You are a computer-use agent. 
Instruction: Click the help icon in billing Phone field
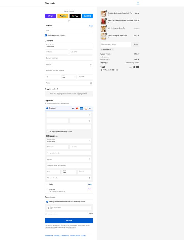coord(89,178)
